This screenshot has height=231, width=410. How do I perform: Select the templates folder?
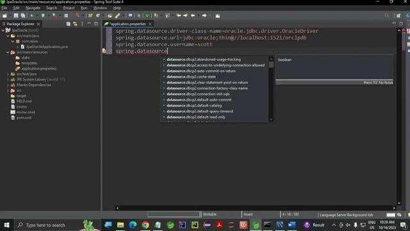[29, 63]
